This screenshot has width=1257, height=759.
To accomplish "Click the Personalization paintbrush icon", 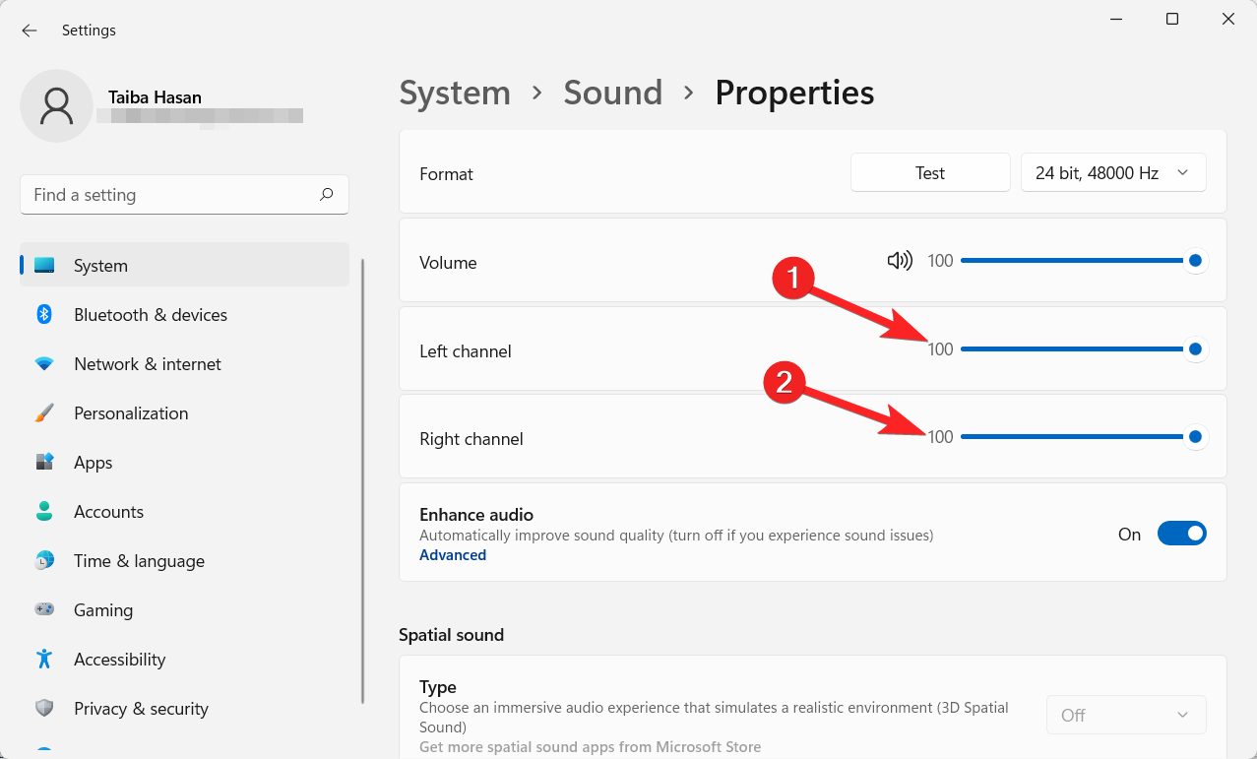I will (44, 413).
